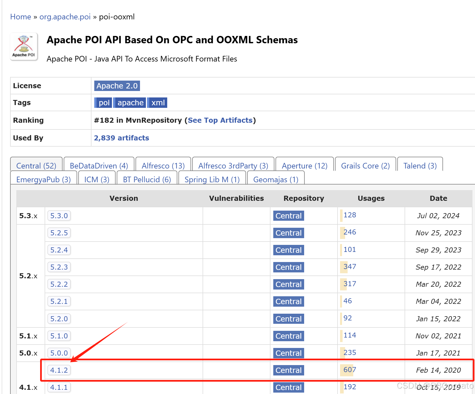Open the 92 usages link for 5.2.0
The width and height of the screenshot is (475, 394).
coord(348,318)
